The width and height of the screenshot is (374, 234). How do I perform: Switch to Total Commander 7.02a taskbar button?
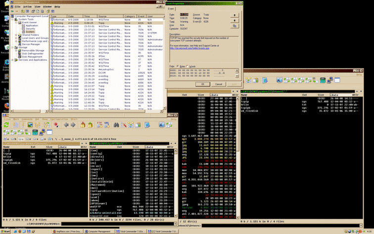(131, 232)
